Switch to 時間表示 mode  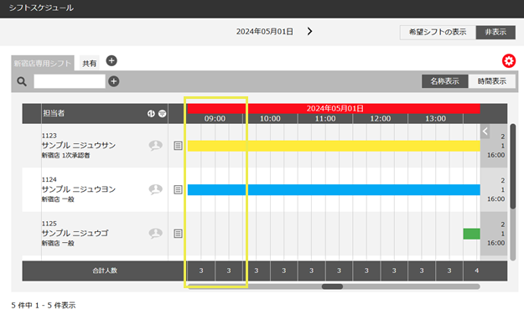pyautogui.click(x=491, y=81)
